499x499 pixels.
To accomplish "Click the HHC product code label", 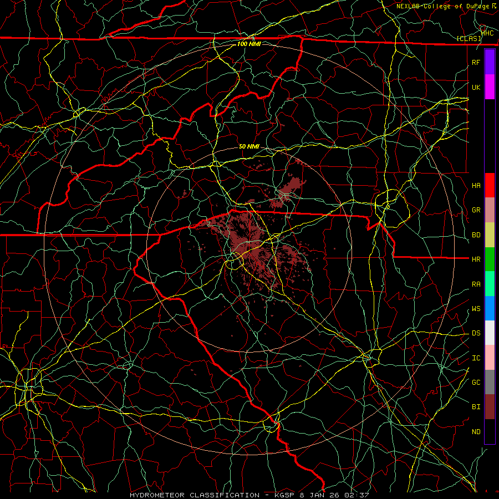I will pyautogui.click(x=487, y=33).
